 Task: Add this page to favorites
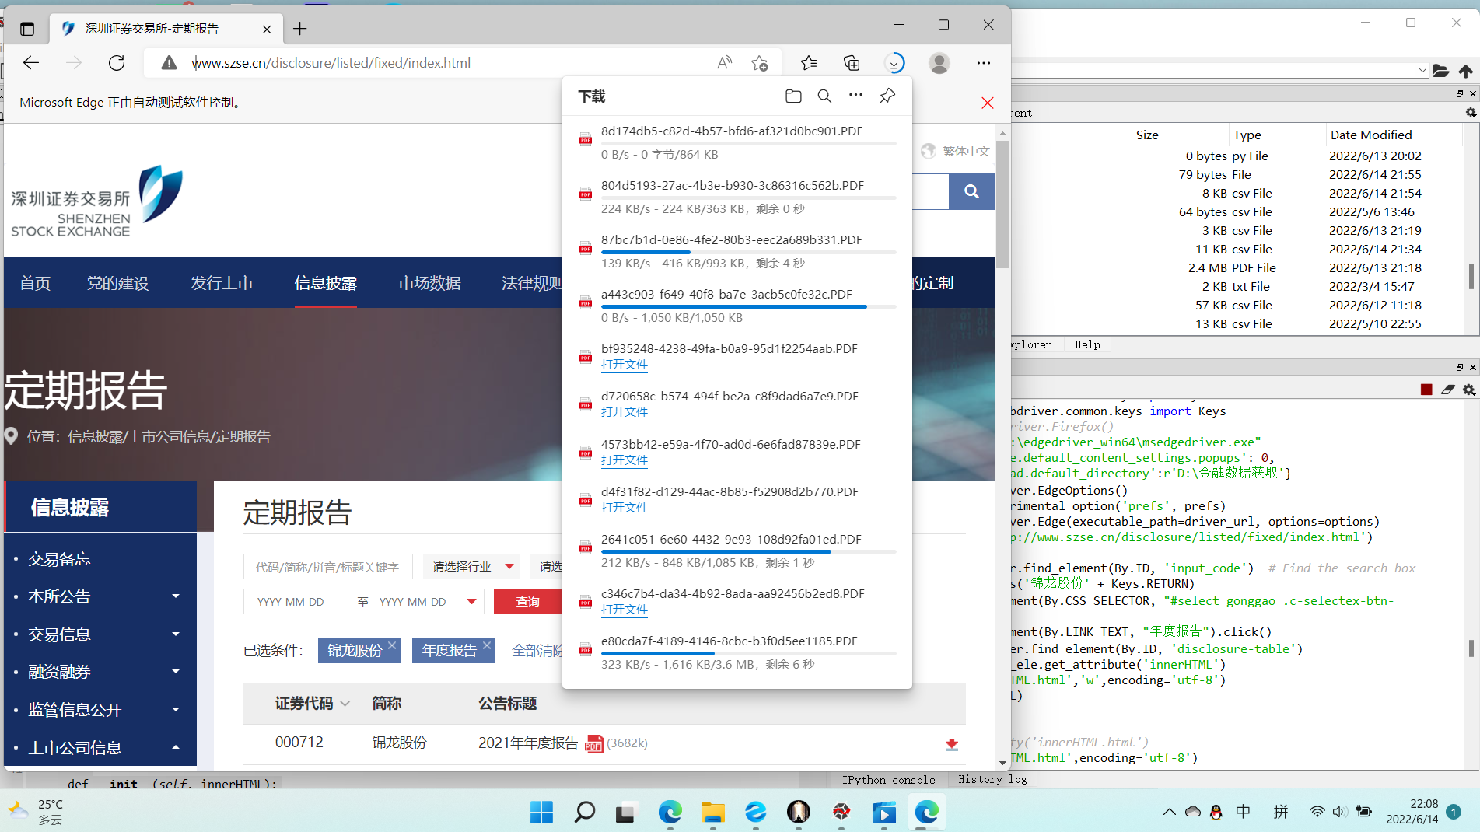[760, 63]
